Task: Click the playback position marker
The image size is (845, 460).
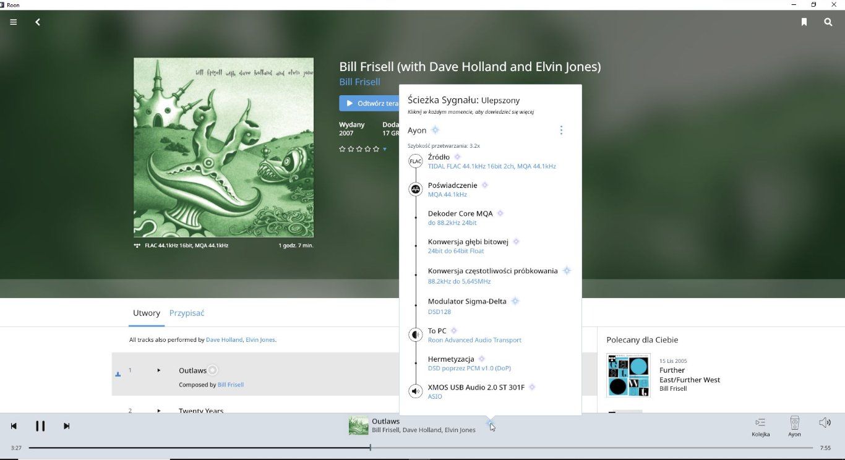Action: (x=370, y=448)
